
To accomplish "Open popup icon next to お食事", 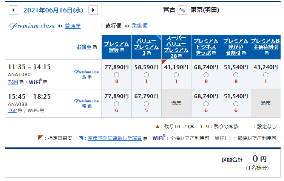I will [95, 47].
